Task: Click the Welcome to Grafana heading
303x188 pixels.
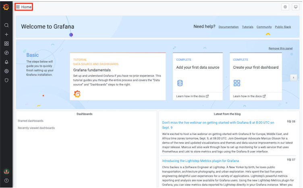Action: 48,27
